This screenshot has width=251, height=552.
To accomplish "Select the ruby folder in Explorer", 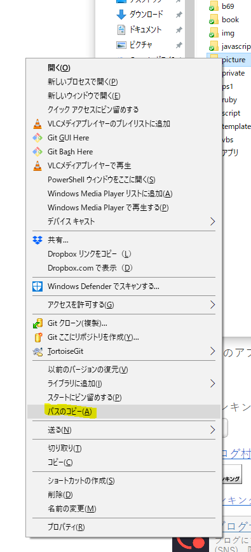I will 229,100.
